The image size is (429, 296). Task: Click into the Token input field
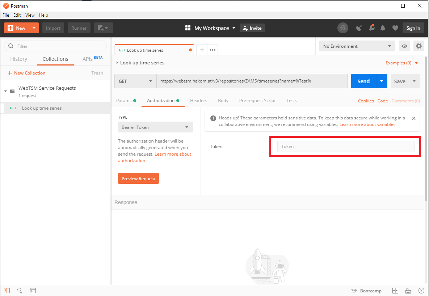(x=345, y=146)
